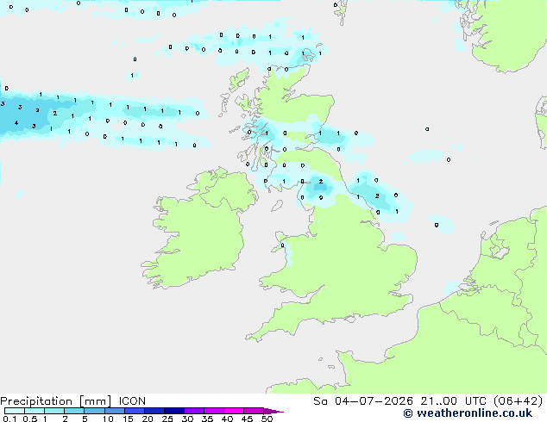Pick legend swatch between 30 and 35
Screen dimensions: 547x422
pos(193,411)
